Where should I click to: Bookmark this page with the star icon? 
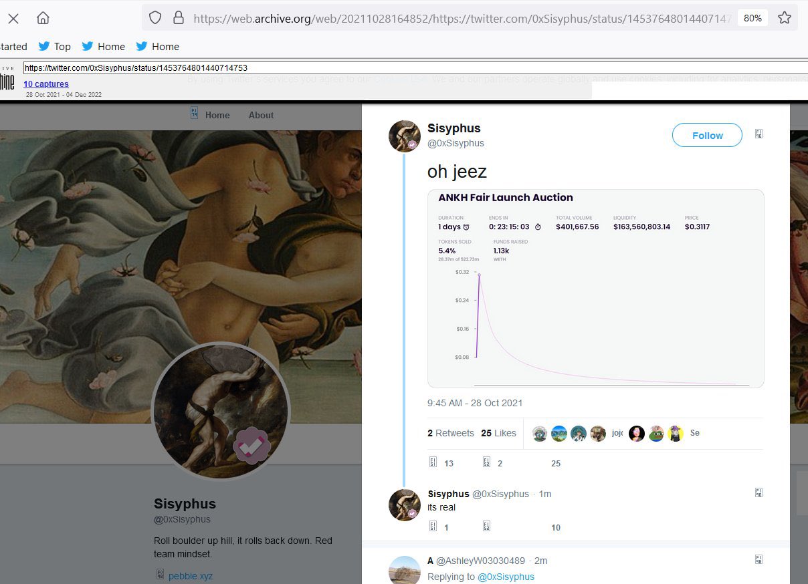click(784, 18)
